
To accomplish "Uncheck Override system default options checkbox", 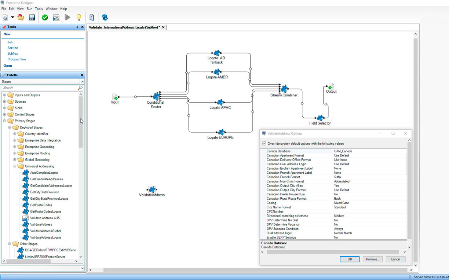I will (x=264, y=144).
